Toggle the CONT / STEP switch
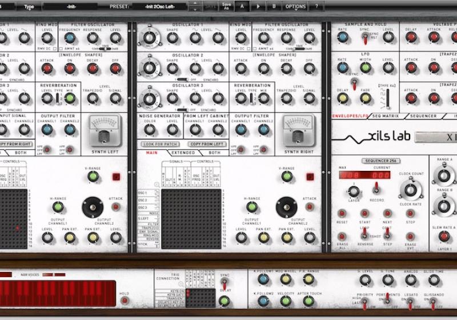The image size is (457, 320). tap(387, 234)
